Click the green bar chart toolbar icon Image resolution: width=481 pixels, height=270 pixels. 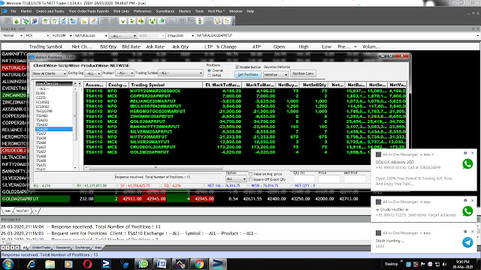tap(227, 21)
